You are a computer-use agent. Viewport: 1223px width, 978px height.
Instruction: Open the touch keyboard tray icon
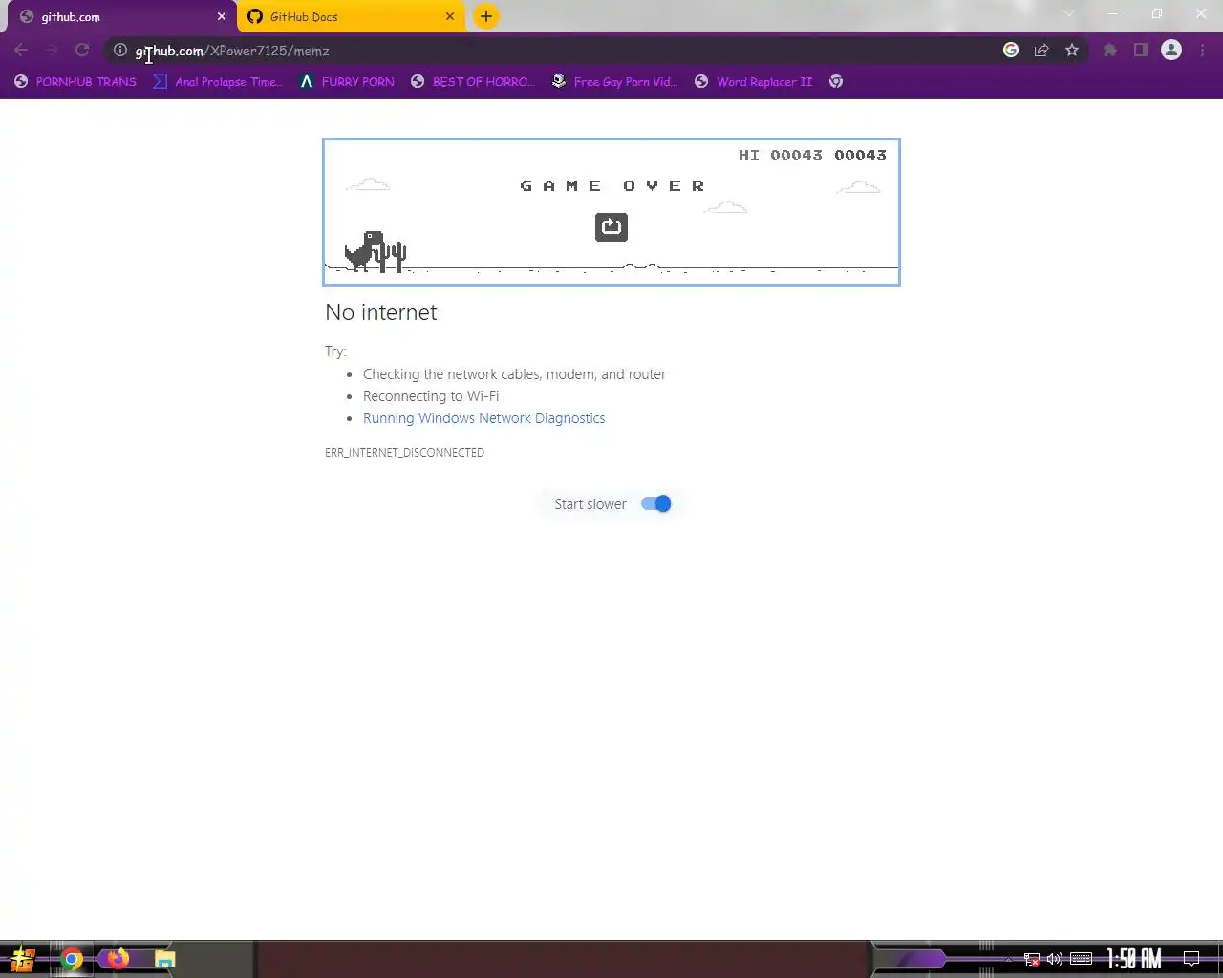[1081, 959]
